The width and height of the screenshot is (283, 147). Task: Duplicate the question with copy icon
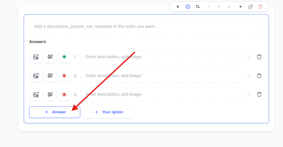(x=251, y=7)
